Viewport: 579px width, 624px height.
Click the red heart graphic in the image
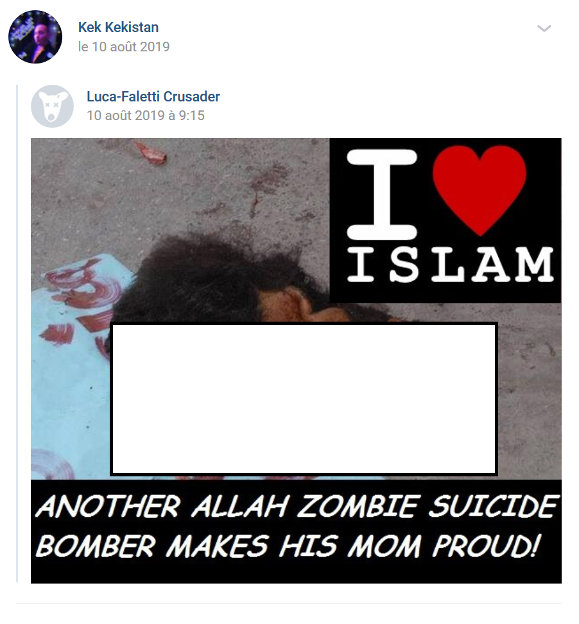click(x=480, y=190)
